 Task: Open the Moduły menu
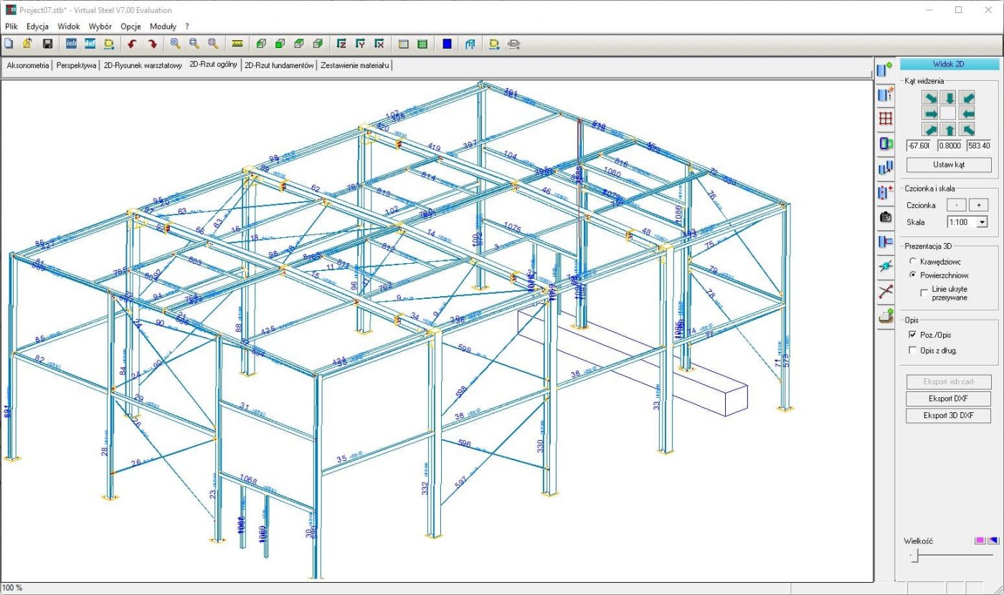tap(163, 26)
